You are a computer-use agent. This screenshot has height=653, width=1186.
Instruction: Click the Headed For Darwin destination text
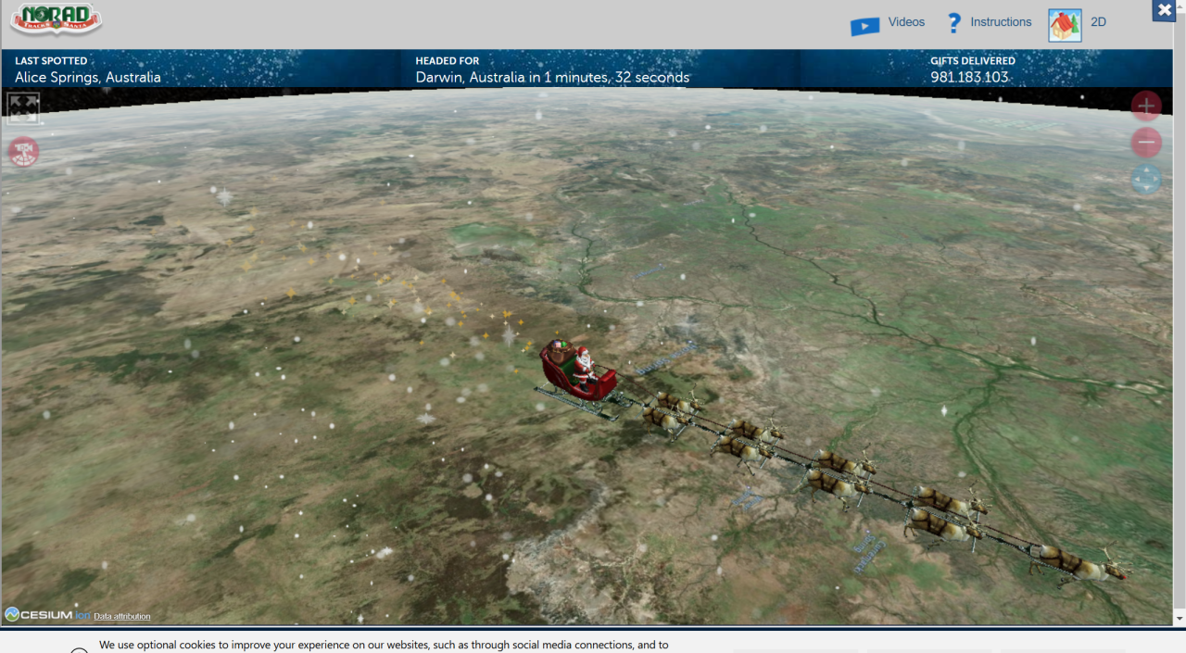pyautogui.click(x=552, y=78)
